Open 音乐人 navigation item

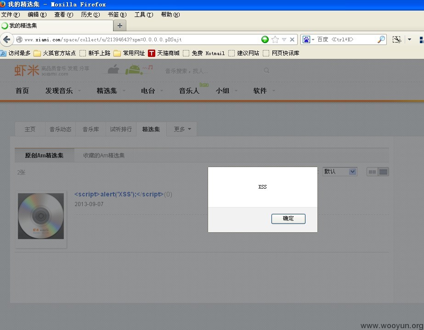click(x=189, y=91)
